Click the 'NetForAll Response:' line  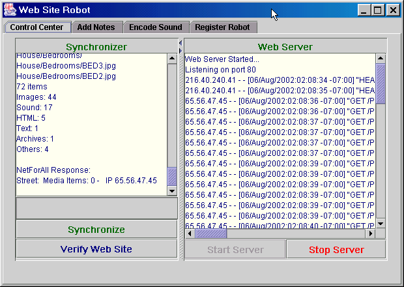click(x=53, y=170)
